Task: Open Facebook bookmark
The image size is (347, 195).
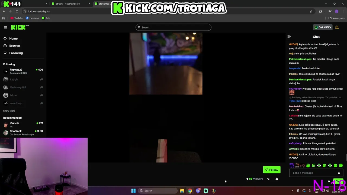Action: click(32, 18)
